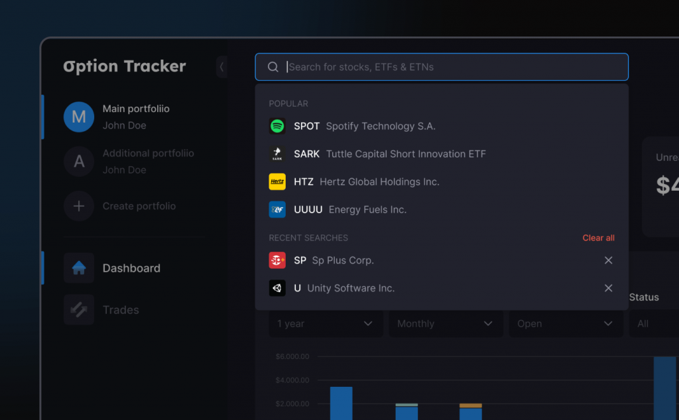Click the A portfolio avatar
679x420 pixels.
click(79, 162)
